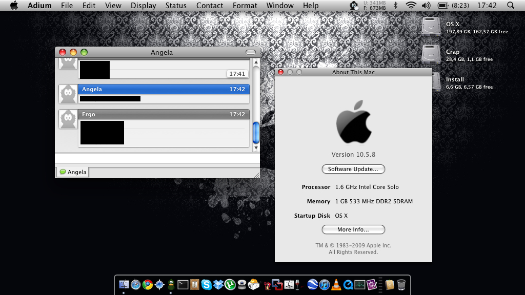
Task: Launch Safari from the Dock
Action: pyautogui.click(x=135, y=285)
